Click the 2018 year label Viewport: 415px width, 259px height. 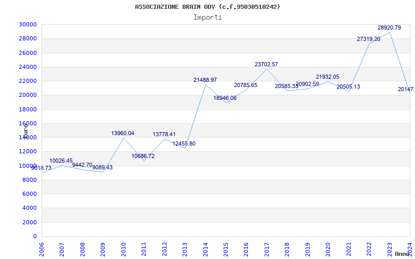pos(287,249)
